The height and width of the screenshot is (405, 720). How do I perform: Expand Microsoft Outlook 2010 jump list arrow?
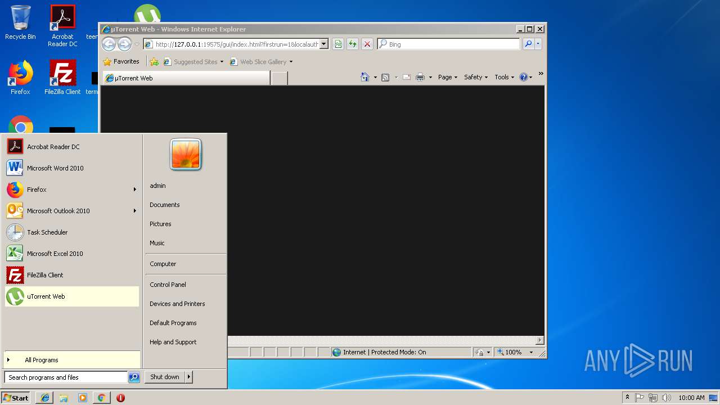134,211
